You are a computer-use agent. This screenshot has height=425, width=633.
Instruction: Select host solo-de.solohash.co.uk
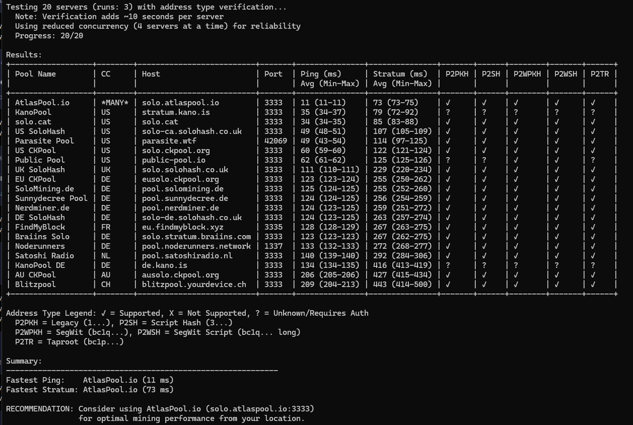tap(192, 217)
